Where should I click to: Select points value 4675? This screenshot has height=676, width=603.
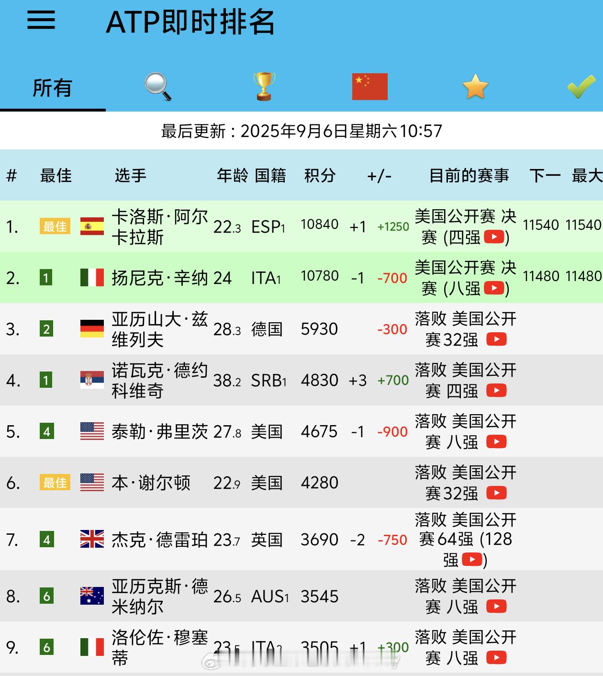(x=320, y=431)
